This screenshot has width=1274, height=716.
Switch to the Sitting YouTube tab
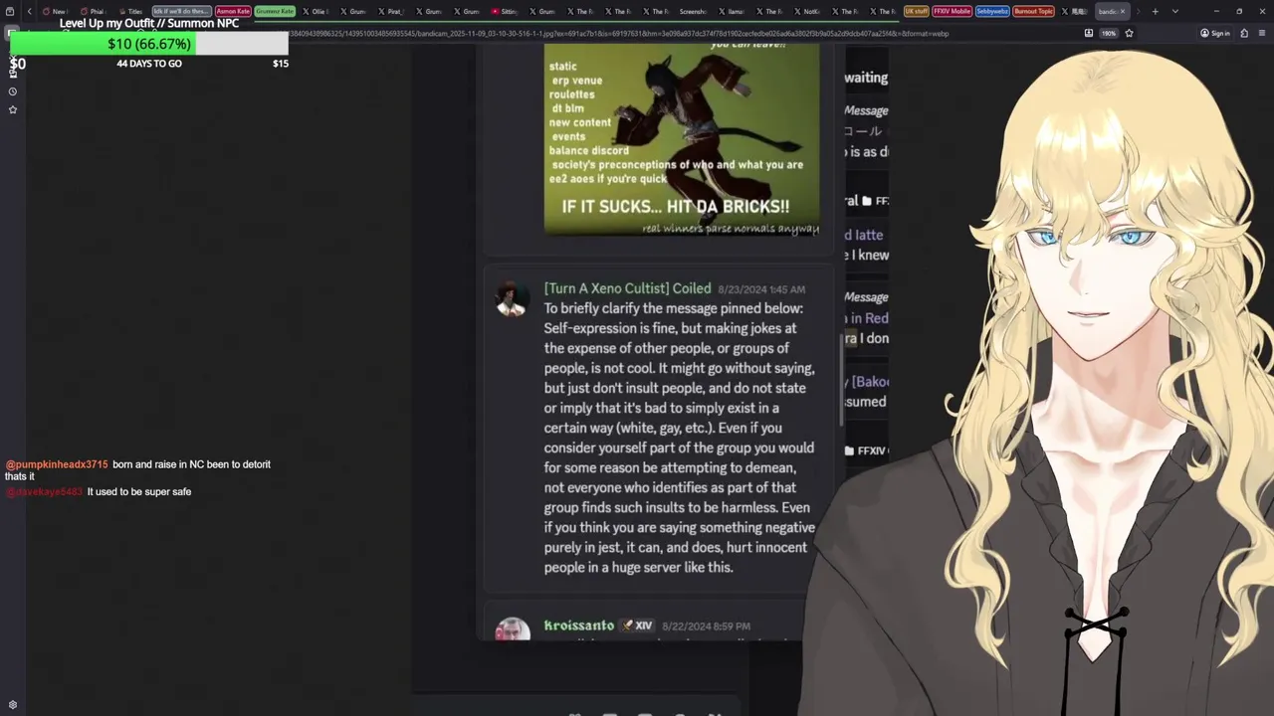click(505, 11)
